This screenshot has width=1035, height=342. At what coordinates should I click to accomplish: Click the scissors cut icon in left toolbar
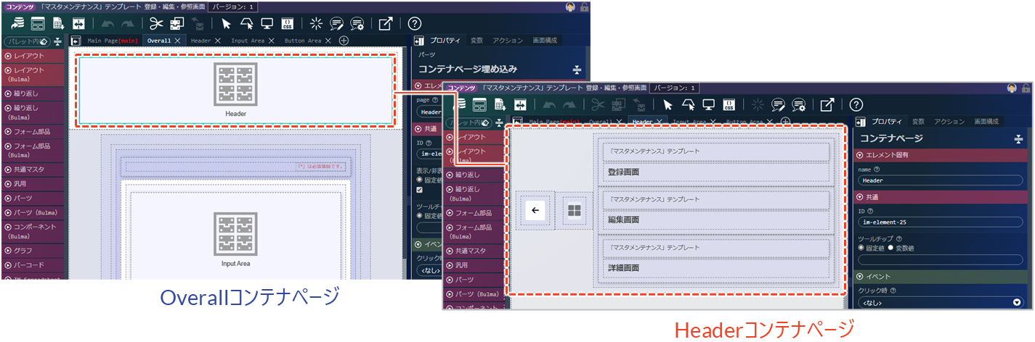click(155, 23)
